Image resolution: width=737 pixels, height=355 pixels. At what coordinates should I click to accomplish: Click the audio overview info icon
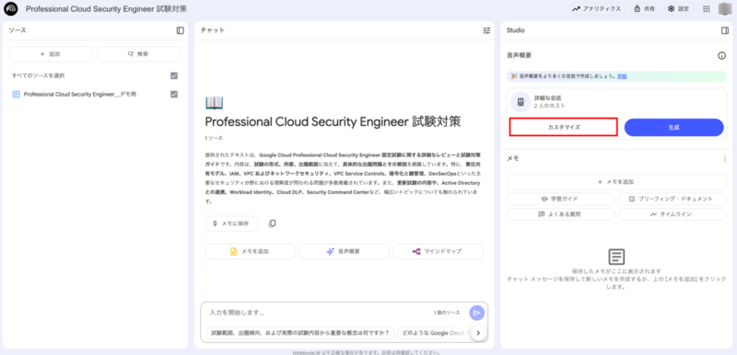(721, 56)
